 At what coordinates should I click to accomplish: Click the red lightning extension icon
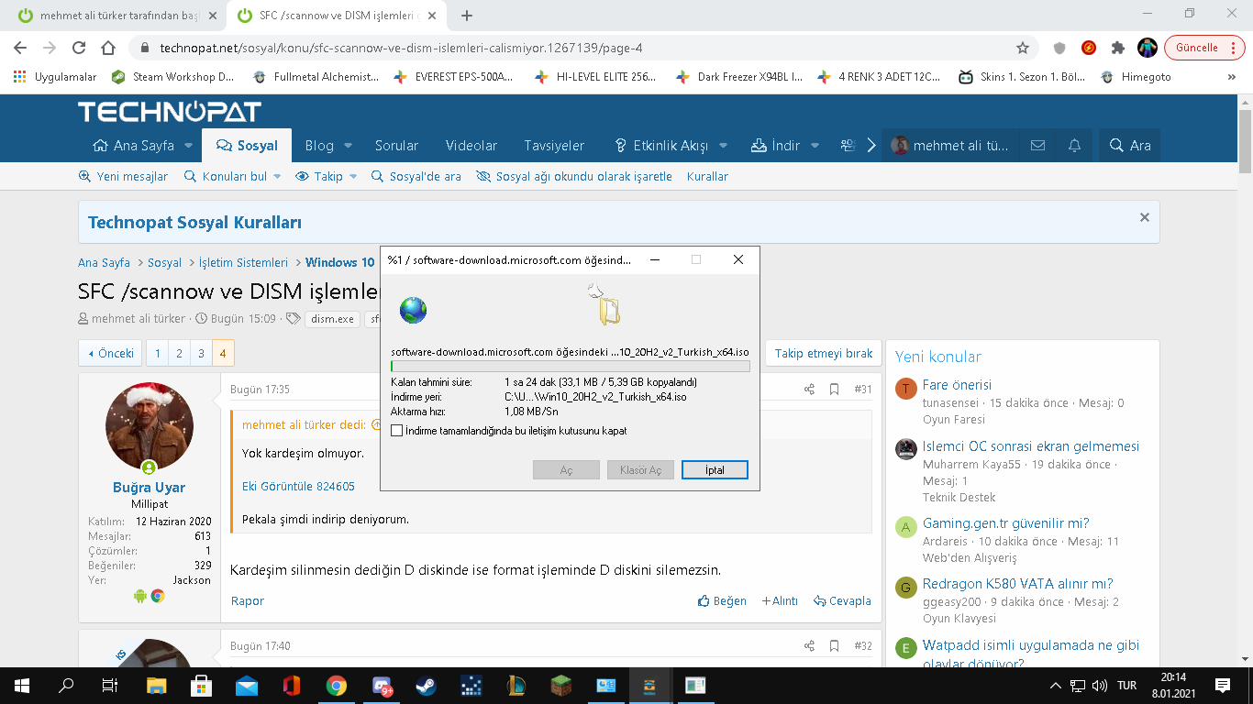1089,48
